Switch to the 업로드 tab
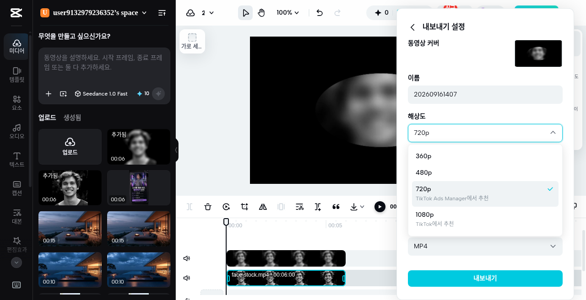This screenshot has width=586, height=300. coord(47,118)
